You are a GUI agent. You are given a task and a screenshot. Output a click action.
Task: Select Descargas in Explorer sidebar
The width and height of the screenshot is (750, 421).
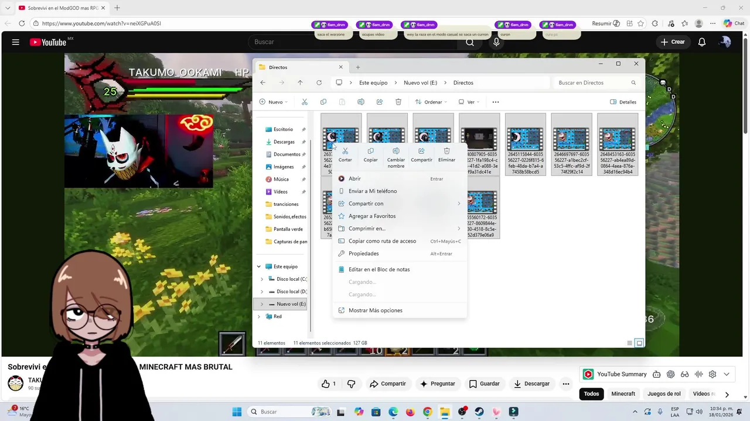(284, 142)
